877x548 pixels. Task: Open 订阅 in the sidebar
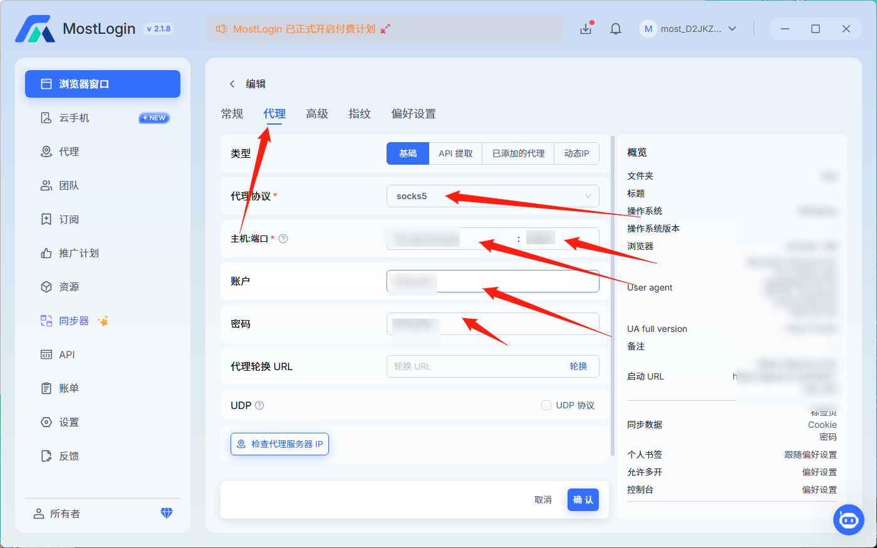(x=103, y=219)
